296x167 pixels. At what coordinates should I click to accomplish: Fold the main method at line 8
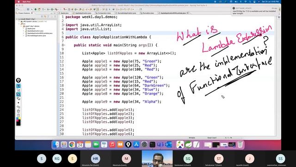[x=65, y=45]
